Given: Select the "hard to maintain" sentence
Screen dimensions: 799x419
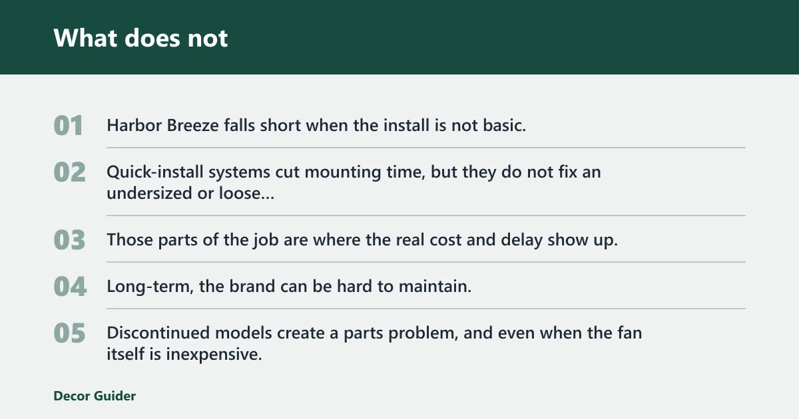Looking at the screenshot, I should 289,287.
